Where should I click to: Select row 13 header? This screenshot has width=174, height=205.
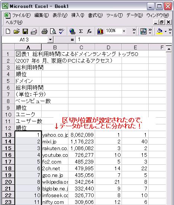(8, 135)
